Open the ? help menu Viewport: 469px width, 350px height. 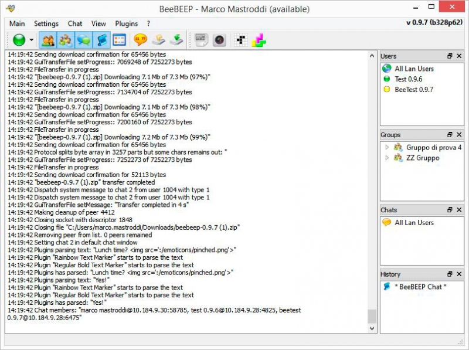(x=148, y=23)
